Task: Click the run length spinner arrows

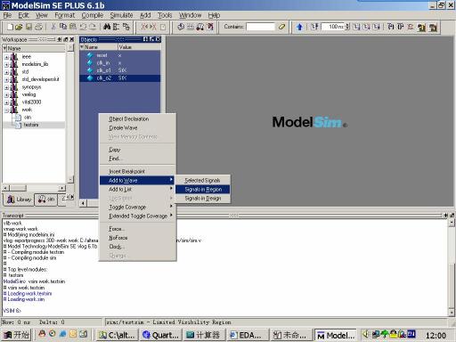Action: click(x=347, y=27)
